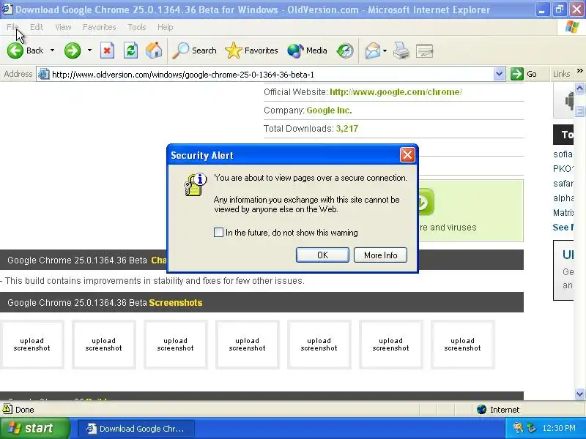Click into the Address URL field
This screenshot has width=586, height=439.
pyautogui.click(x=270, y=75)
